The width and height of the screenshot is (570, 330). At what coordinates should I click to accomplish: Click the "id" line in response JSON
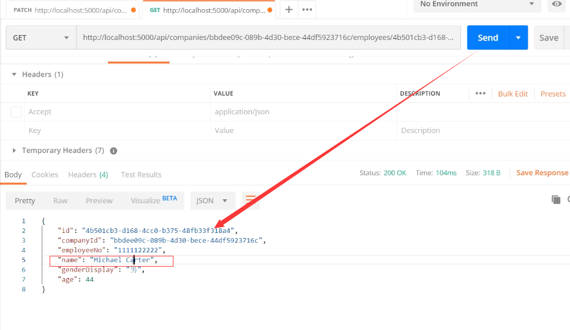tap(148, 231)
